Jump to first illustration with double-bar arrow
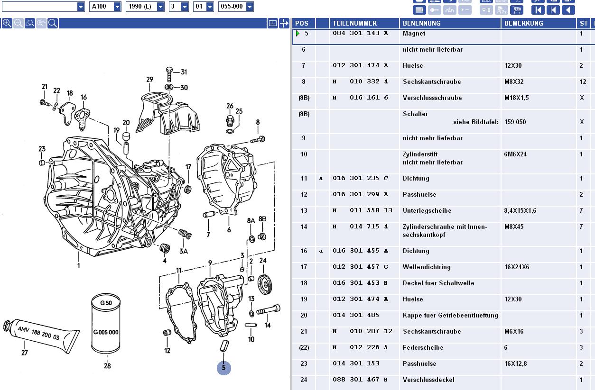This screenshot has width=595, height=390. (x=538, y=10)
